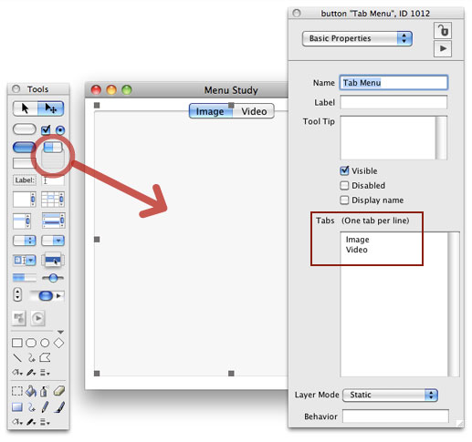This screenshot has height=442, width=472.
Task: Switch to the Video tab
Action: [x=254, y=111]
